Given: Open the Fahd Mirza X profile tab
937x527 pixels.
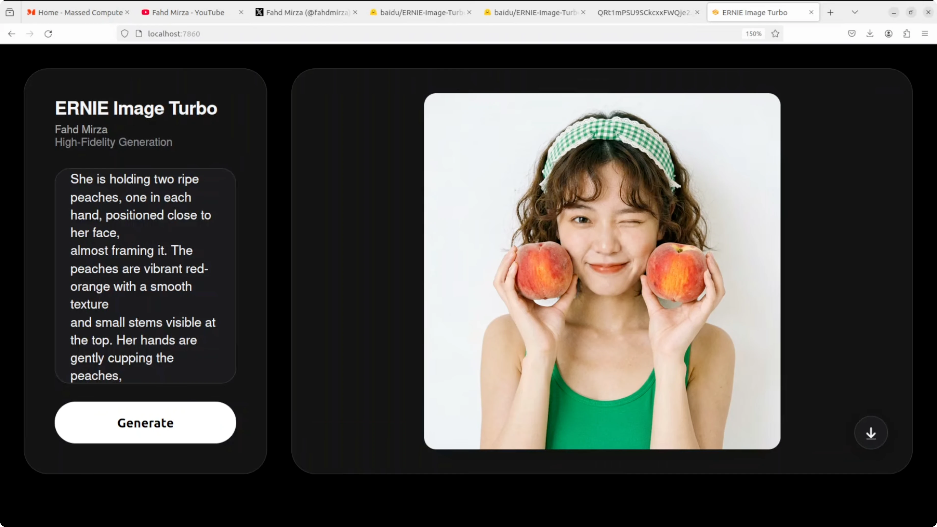Looking at the screenshot, I should (x=307, y=12).
